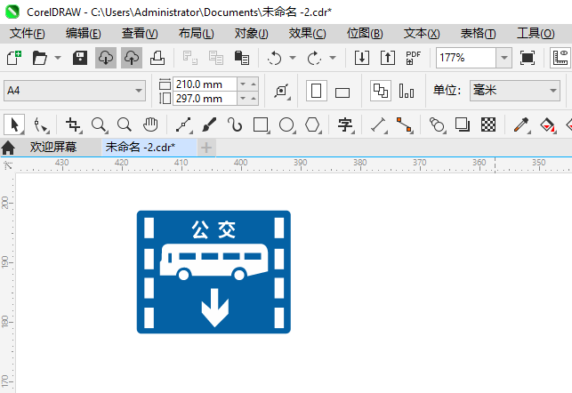The height and width of the screenshot is (393, 572).
Task: Publish to PDF
Action: click(414, 58)
